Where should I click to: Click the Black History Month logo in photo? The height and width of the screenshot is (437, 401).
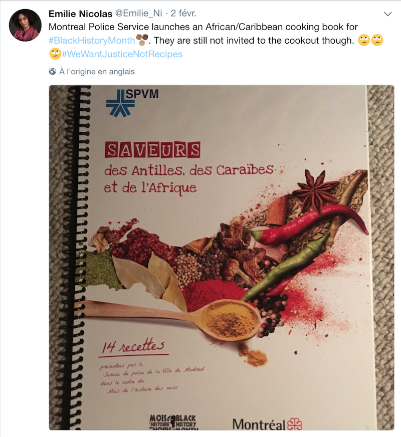click(x=173, y=421)
